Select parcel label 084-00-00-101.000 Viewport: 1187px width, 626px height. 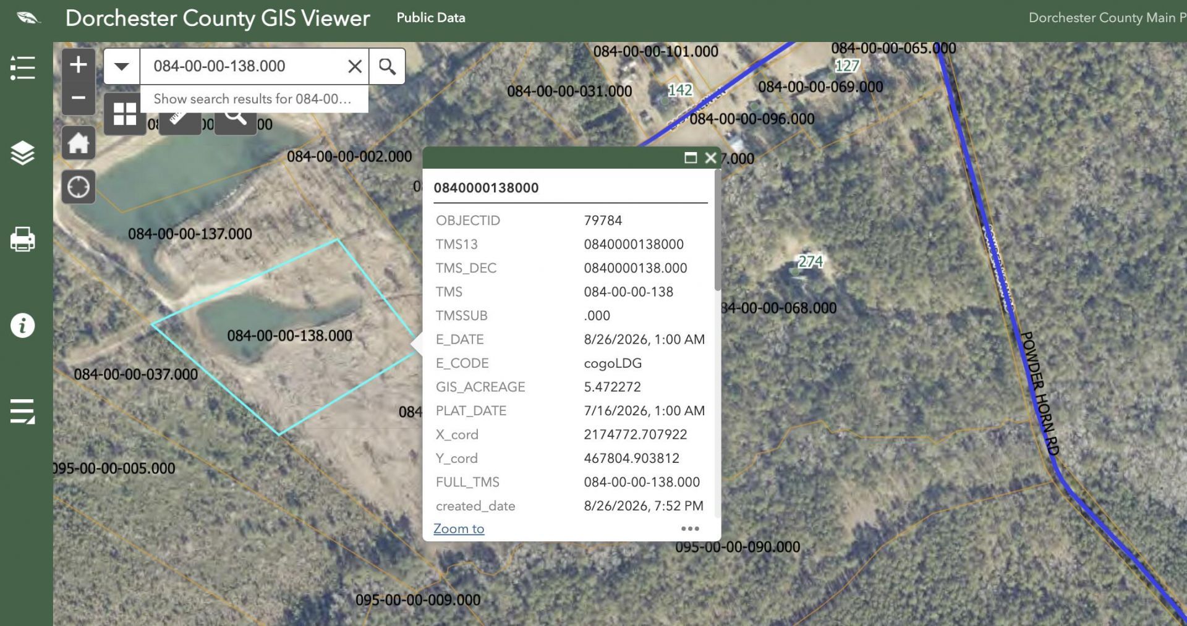(x=656, y=51)
